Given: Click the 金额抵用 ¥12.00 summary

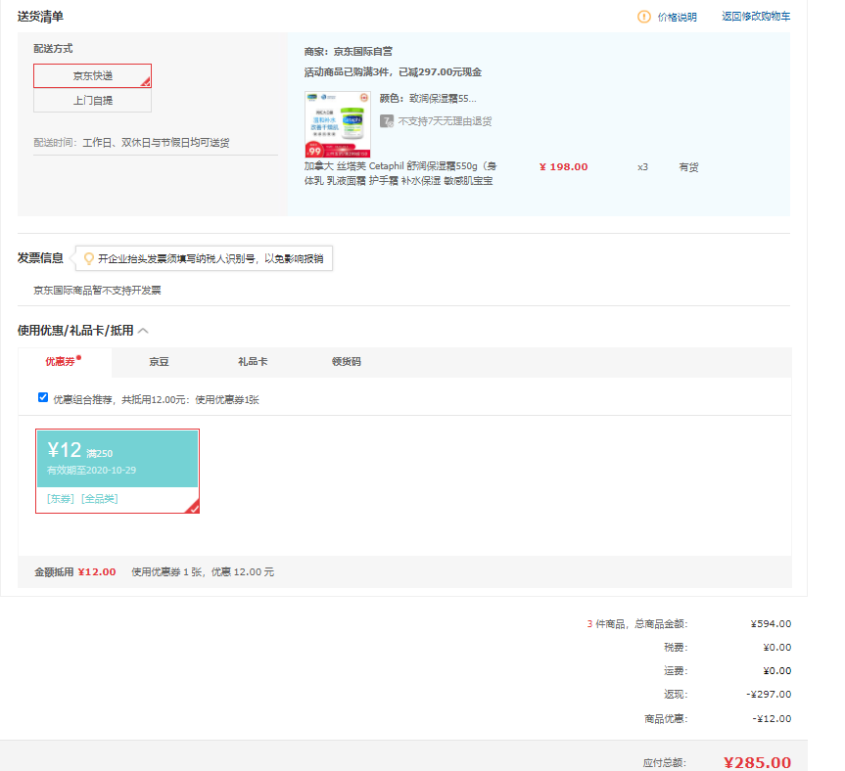Looking at the screenshot, I should (x=75, y=571).
